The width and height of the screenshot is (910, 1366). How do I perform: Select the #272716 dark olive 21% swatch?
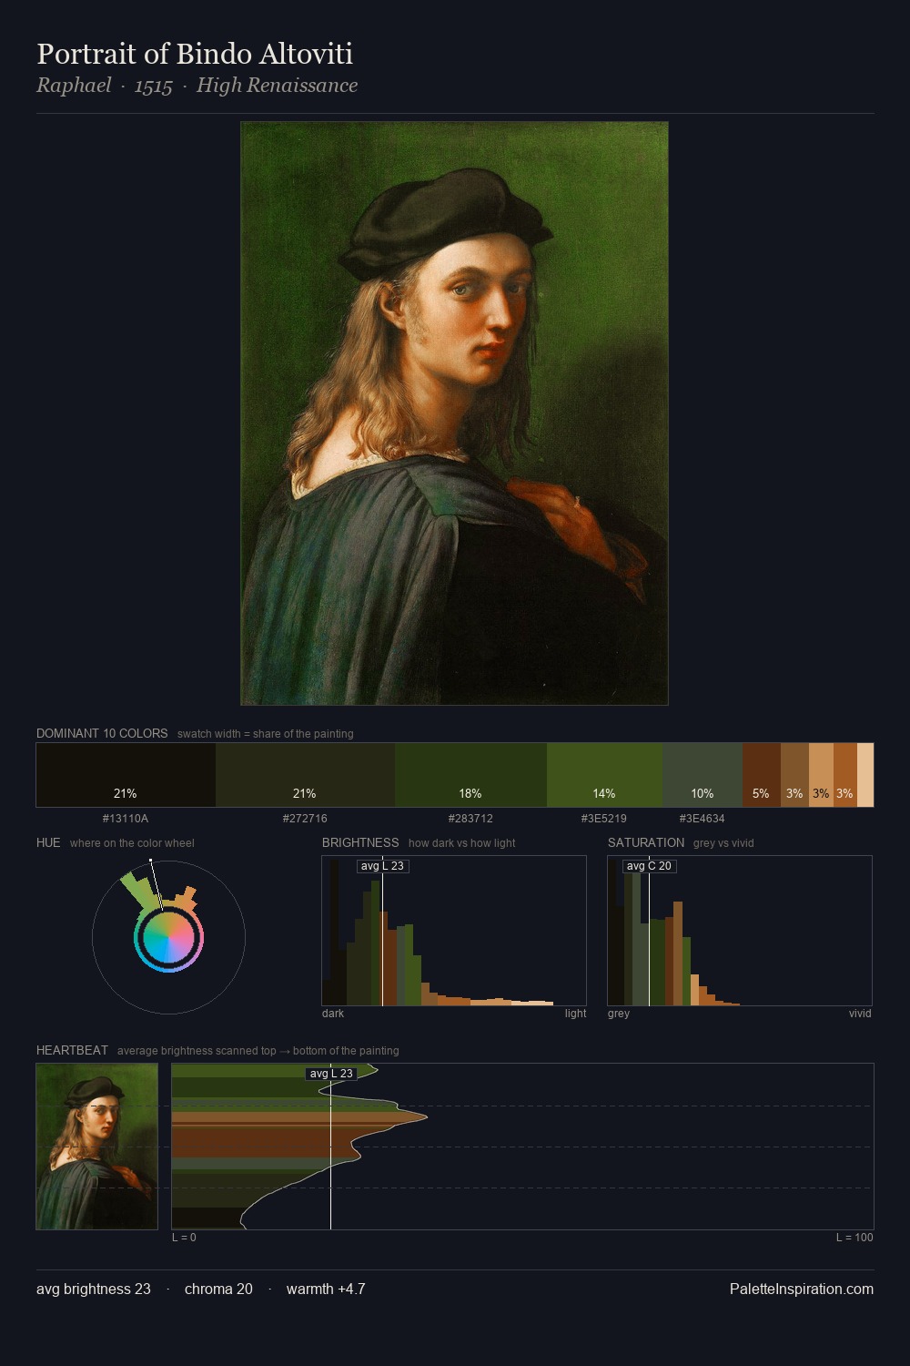(x=305, y=775)
